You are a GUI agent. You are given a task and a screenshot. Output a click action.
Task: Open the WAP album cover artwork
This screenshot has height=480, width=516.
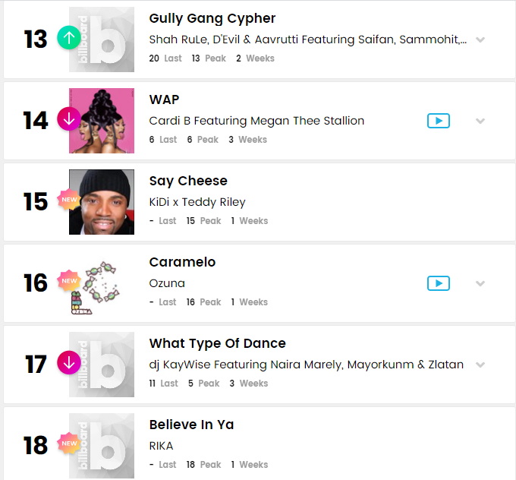(x=102, y=121)
